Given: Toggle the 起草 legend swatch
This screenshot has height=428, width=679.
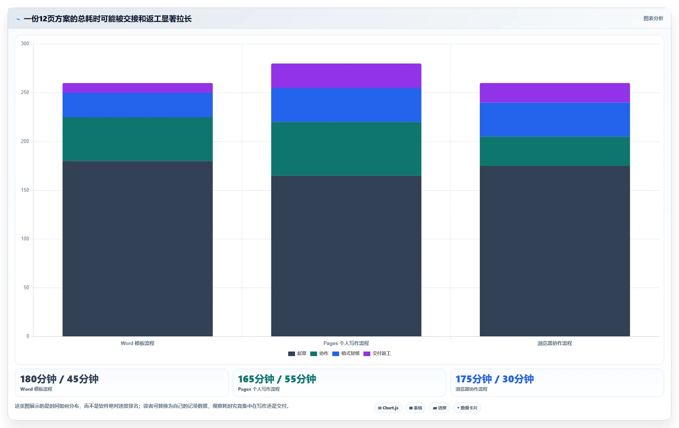Looking at the screenshot, I should [291, 354].
